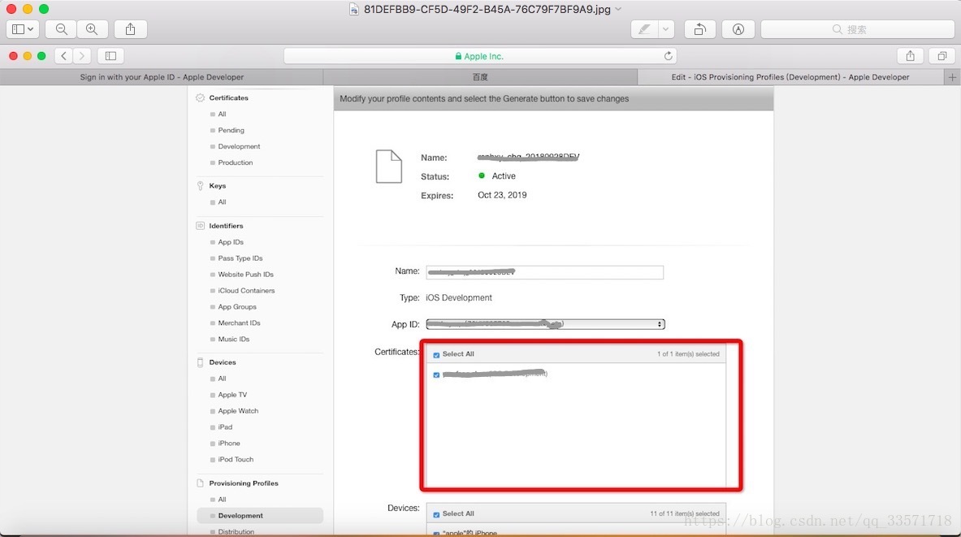Image resolution: width=961 pixels, height=537 pixels.
Task: Open Devices All in sidebar
Action: click(x=222, y=379)
